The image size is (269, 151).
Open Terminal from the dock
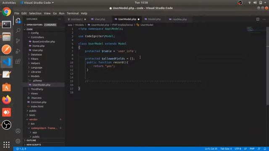pos(7,24)
